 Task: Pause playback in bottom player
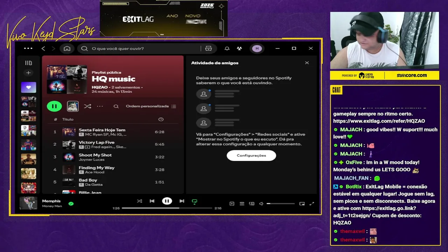point(167,201)
